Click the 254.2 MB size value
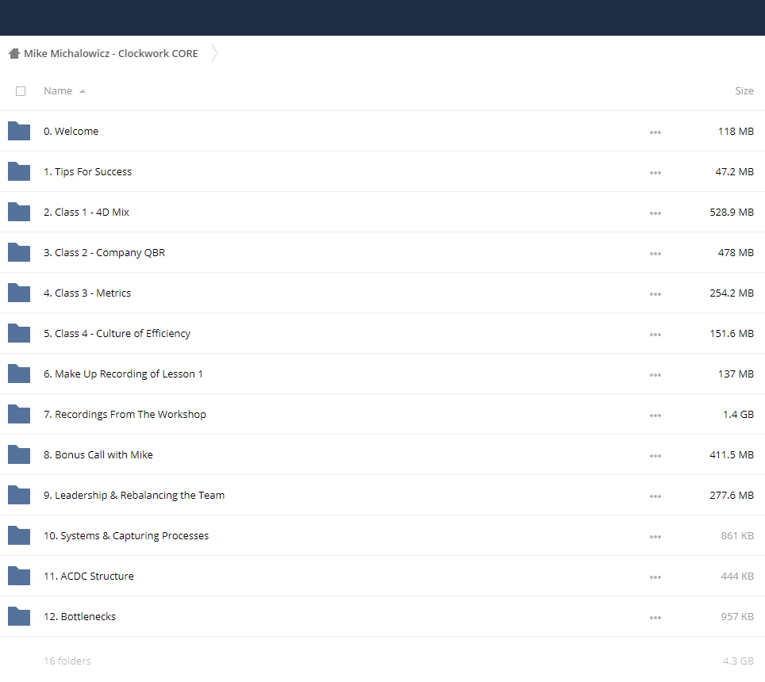Image resolution: width=765 pixels, height=682 pixels. click(732, 293)
